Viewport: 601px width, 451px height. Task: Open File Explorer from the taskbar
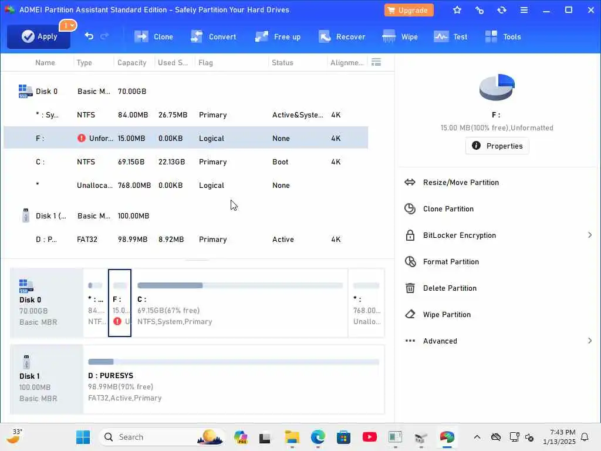pyautogui.click(x=292, y=437)
